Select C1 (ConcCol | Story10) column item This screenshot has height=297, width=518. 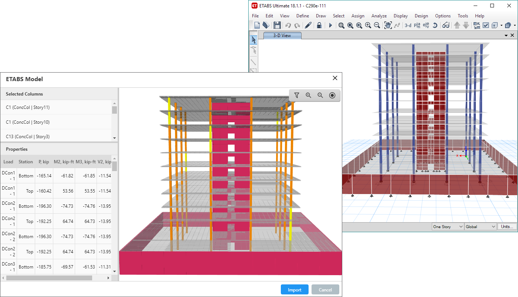[28, 122]
